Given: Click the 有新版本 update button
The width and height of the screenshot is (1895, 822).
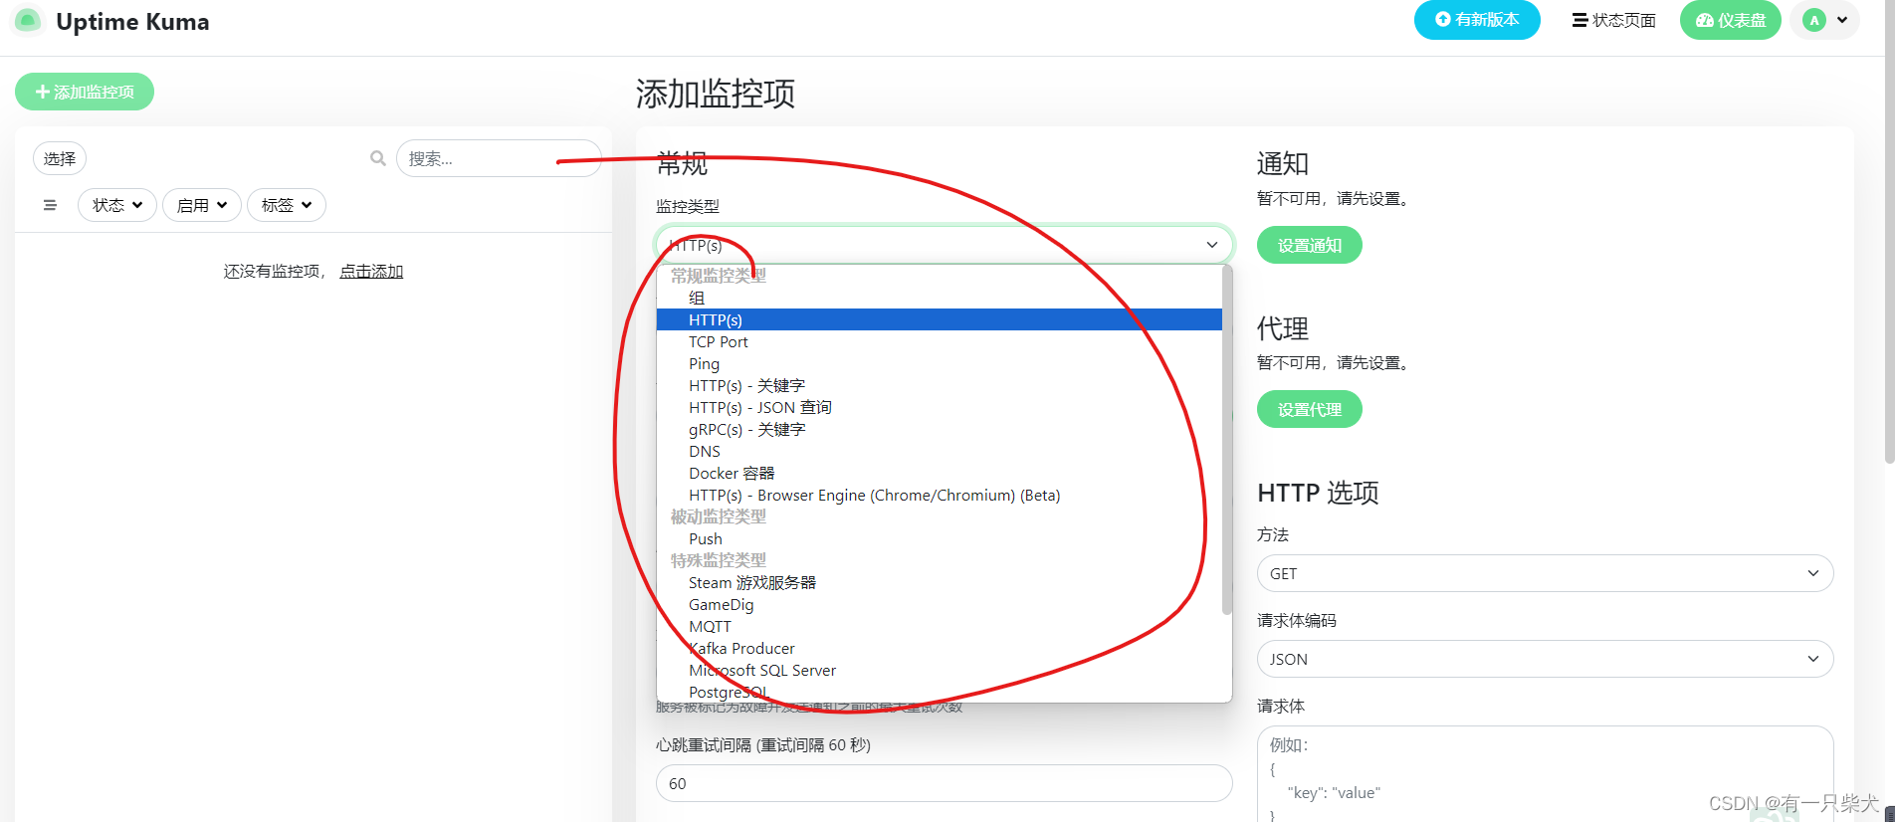Looking at the screenshot, I should click(1477, 20).
